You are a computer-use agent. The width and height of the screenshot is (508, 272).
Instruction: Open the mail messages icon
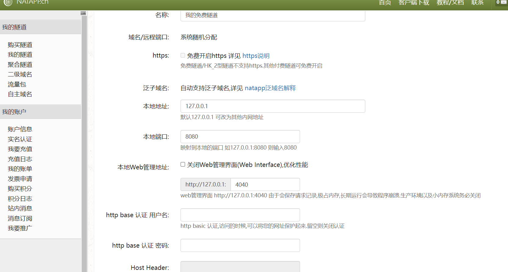click(504, 2)
